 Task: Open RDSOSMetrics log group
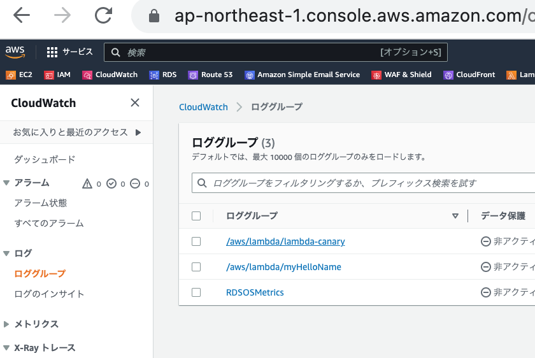click(x=255, y=292)
